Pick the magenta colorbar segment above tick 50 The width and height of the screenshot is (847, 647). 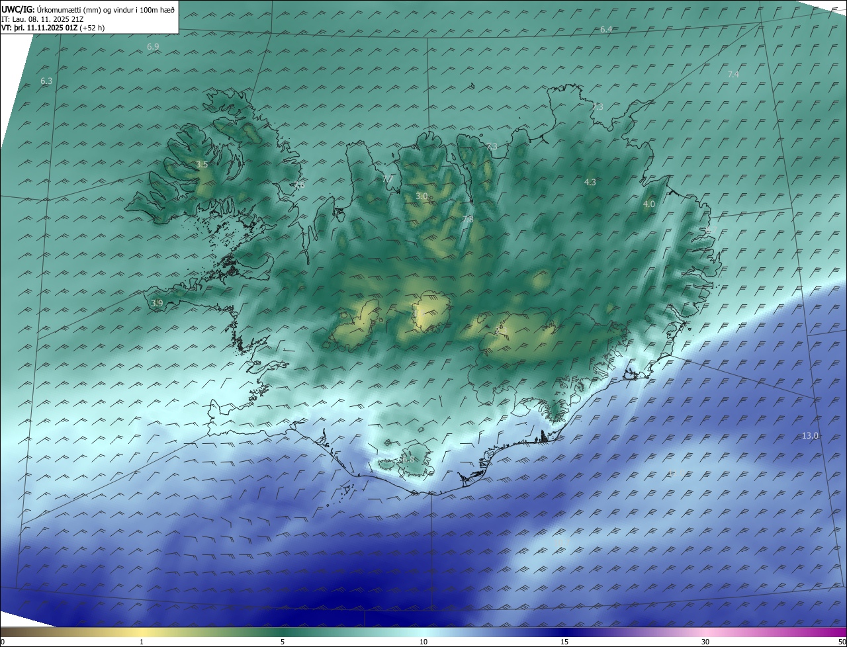tap(840, 632)
